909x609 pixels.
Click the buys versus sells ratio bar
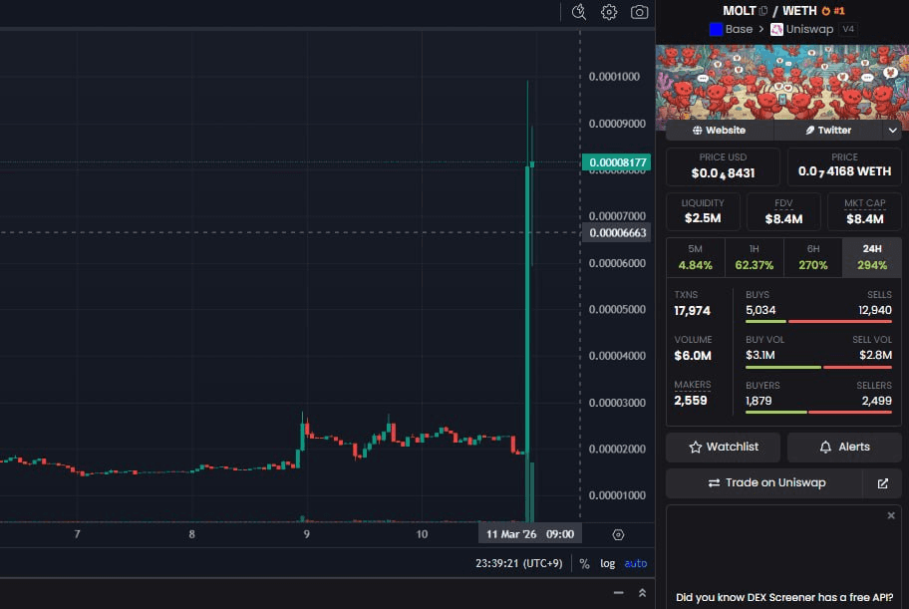818,321
